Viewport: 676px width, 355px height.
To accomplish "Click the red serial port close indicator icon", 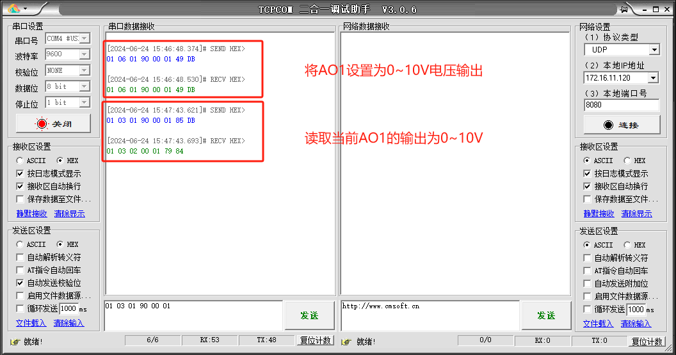I will coord(42,123).
